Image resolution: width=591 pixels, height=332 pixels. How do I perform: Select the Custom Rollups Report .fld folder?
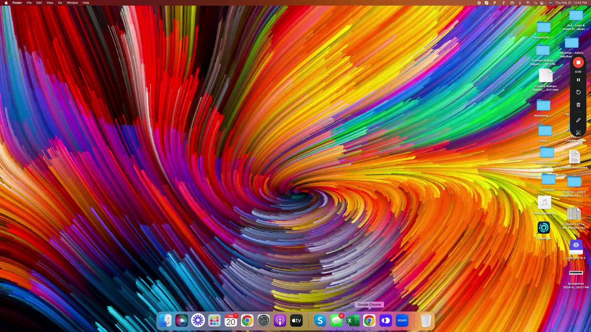(543, 51)
